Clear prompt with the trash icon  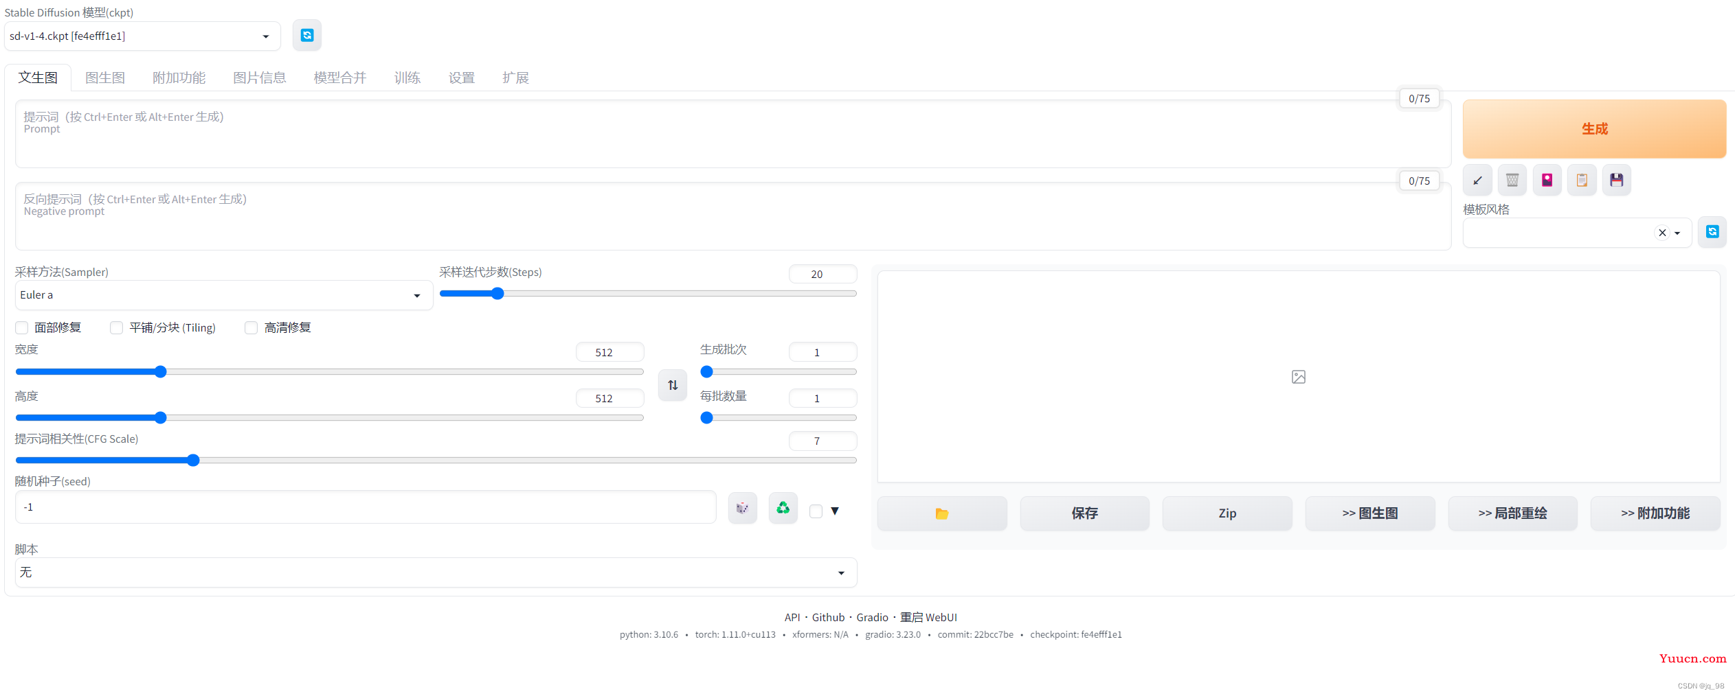1512,181
